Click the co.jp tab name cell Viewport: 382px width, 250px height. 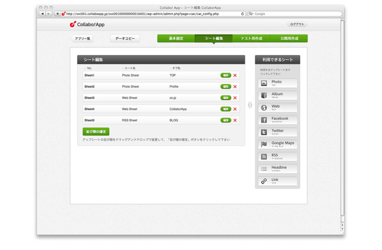[x=173, y=97]
